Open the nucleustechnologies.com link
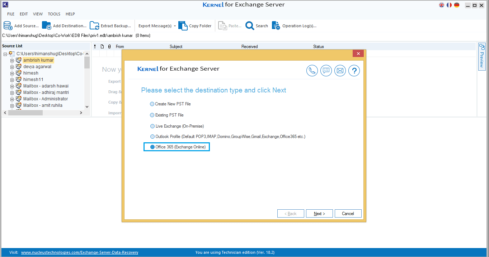Image resolution: width=489 pixels, height=257 pixels. 80,252
